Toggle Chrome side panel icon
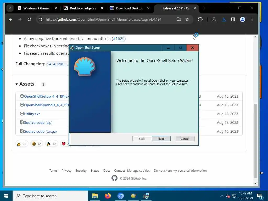Screen dimensions: 268x201 pyautogui.click(x=233, y=19)
